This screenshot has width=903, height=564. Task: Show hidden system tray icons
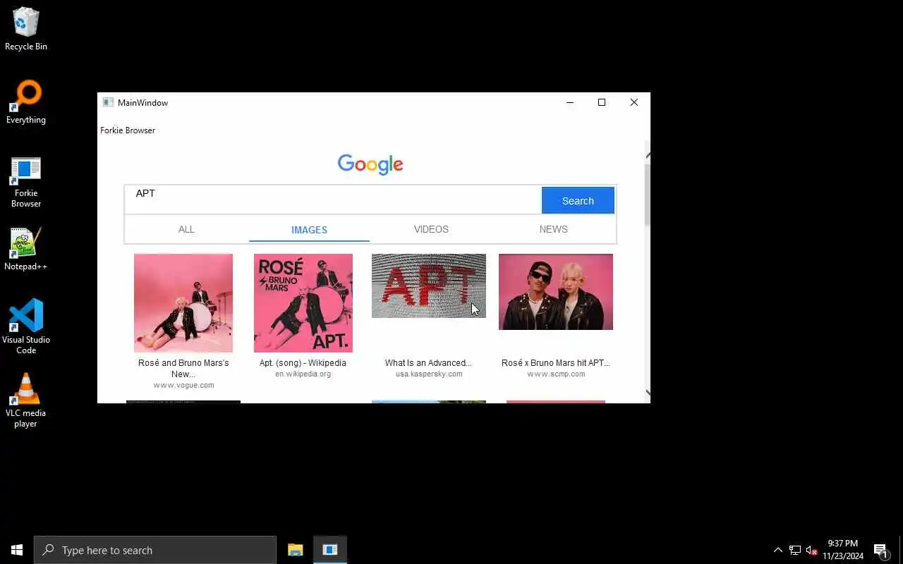[778, 550]
